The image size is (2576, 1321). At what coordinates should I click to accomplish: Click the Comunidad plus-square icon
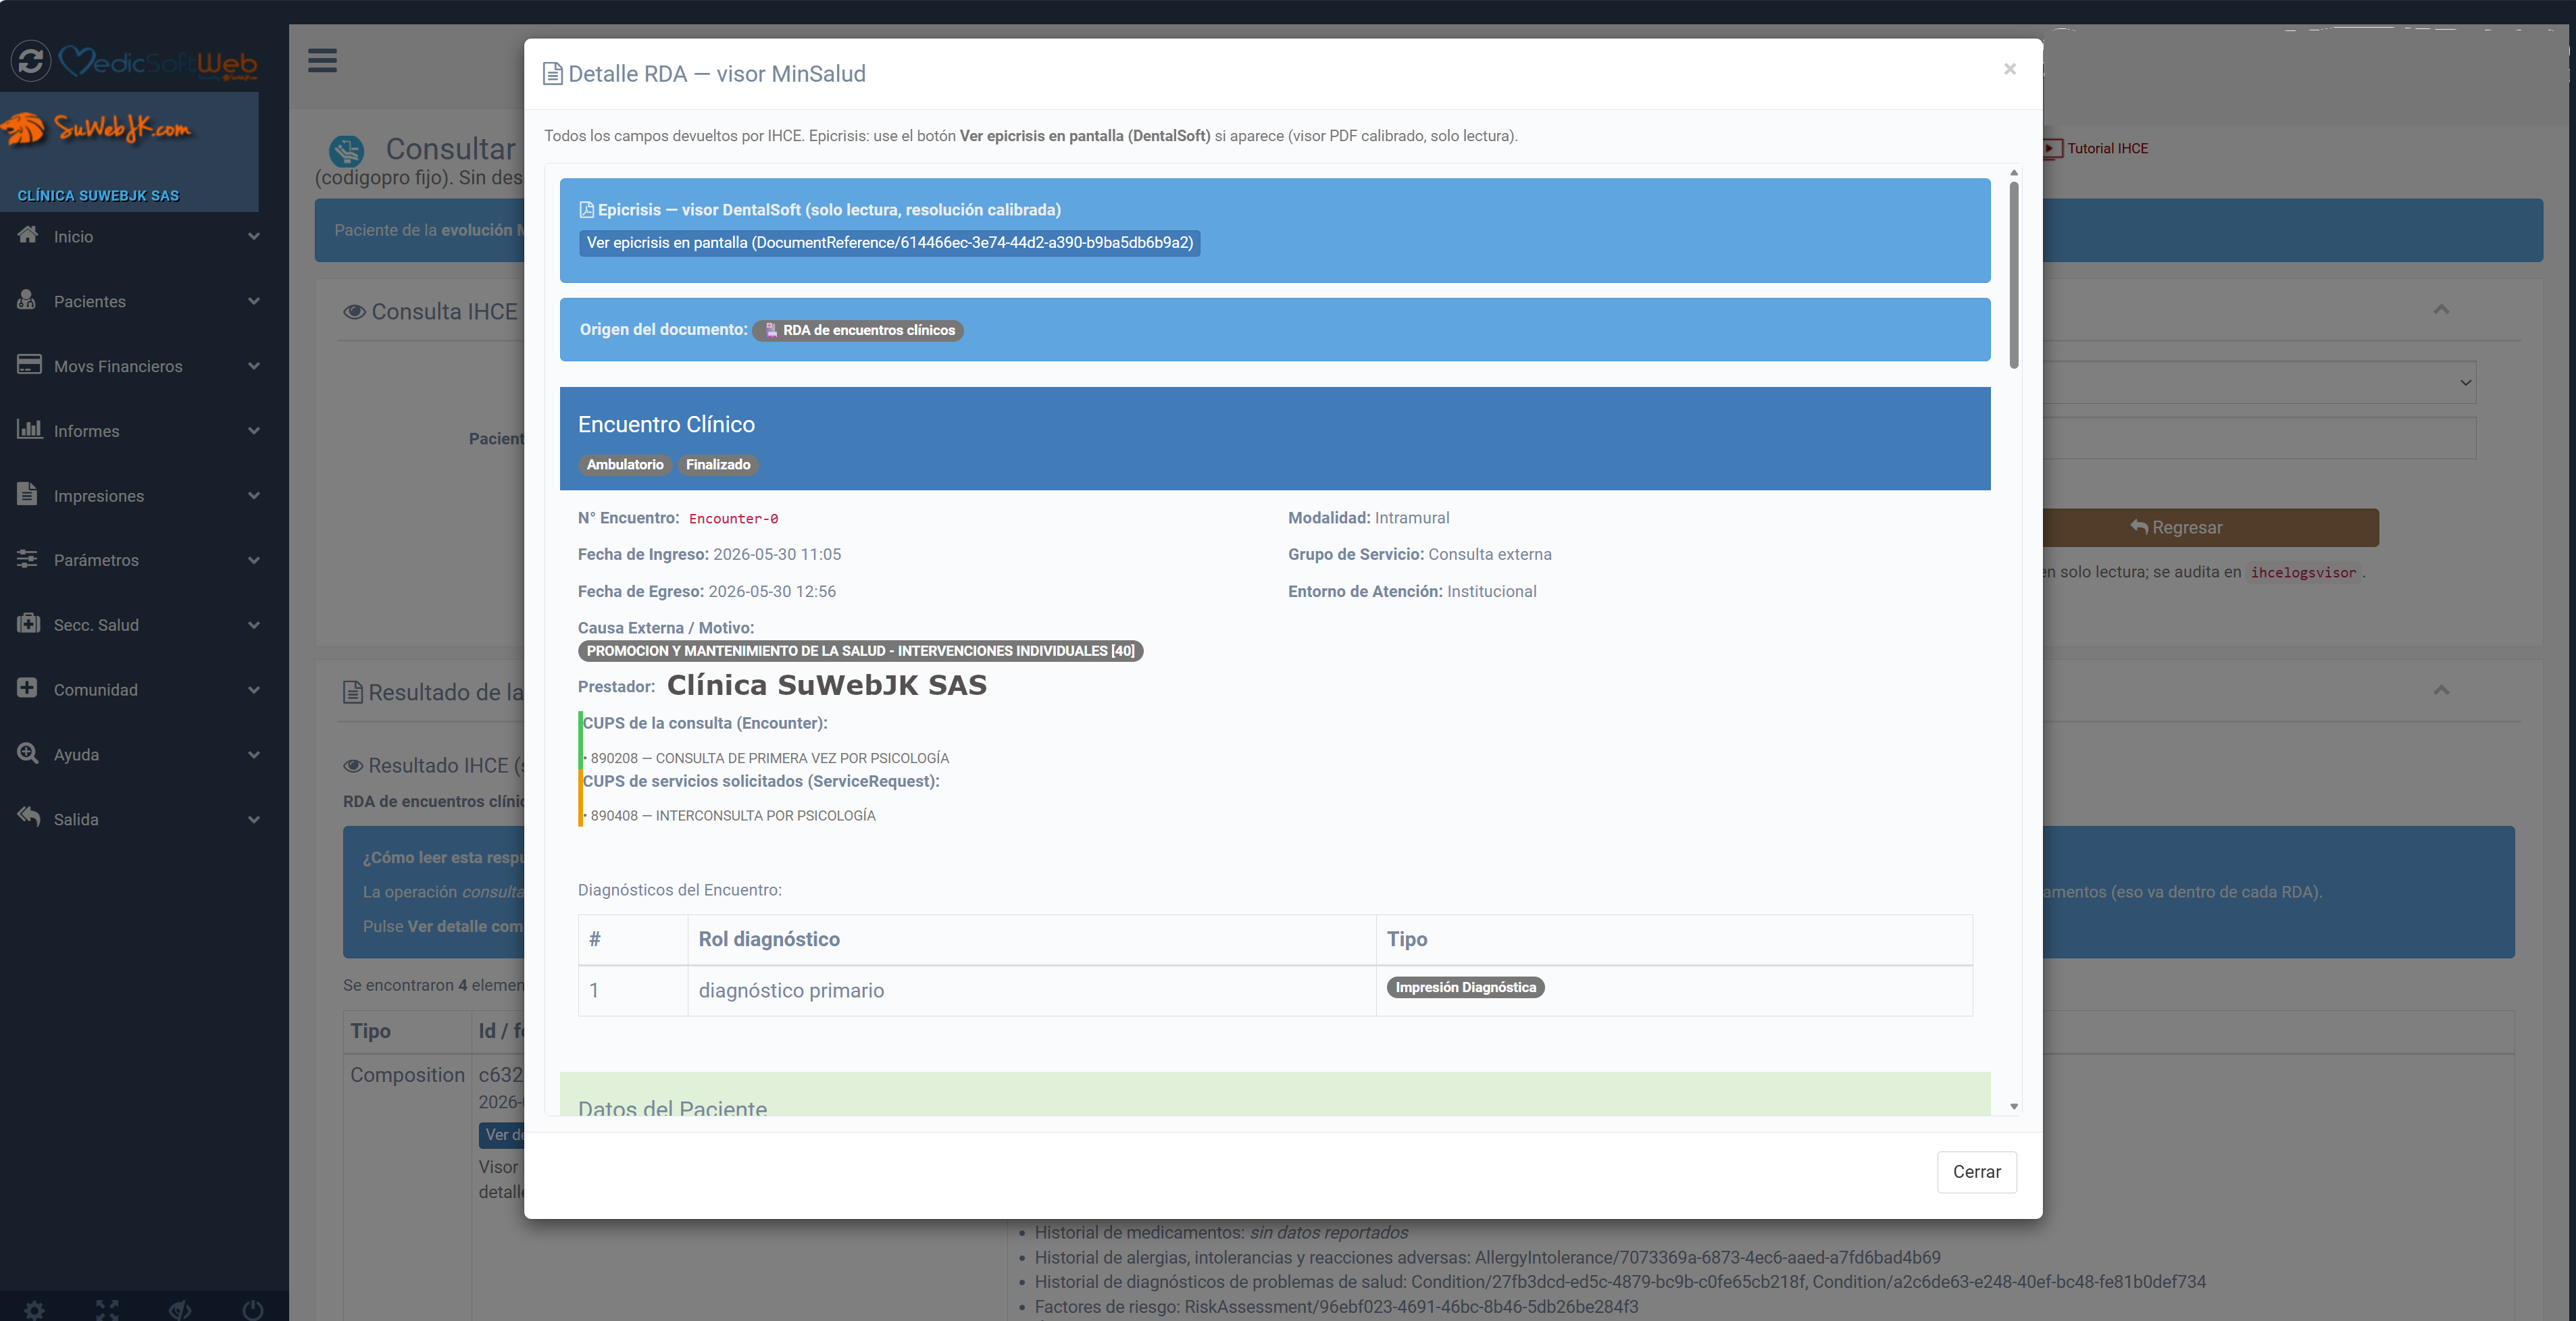point(27,688)
